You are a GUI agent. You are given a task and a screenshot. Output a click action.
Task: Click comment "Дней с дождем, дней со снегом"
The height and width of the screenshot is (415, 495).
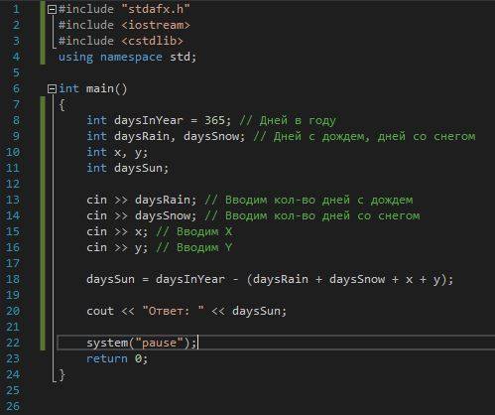(x=364, y=136)
